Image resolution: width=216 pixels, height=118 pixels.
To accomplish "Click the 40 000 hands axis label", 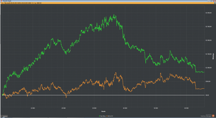I will [125, 108].
